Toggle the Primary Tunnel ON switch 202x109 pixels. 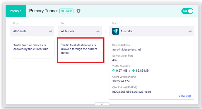tap(187, 11)
